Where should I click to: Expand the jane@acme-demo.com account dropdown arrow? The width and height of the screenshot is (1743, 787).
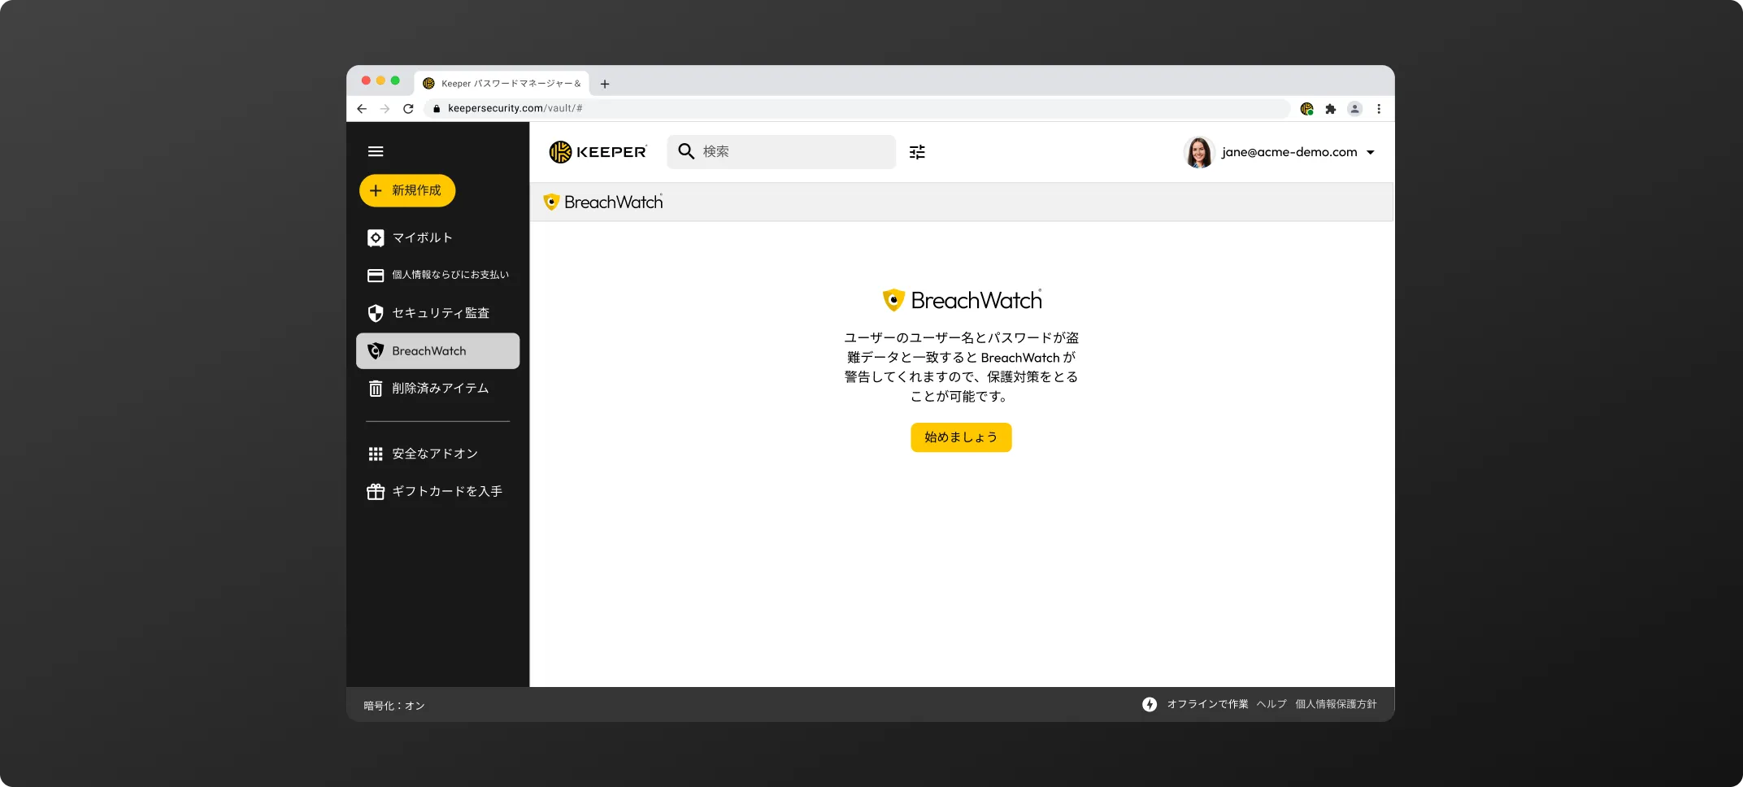pos(1371,152)
